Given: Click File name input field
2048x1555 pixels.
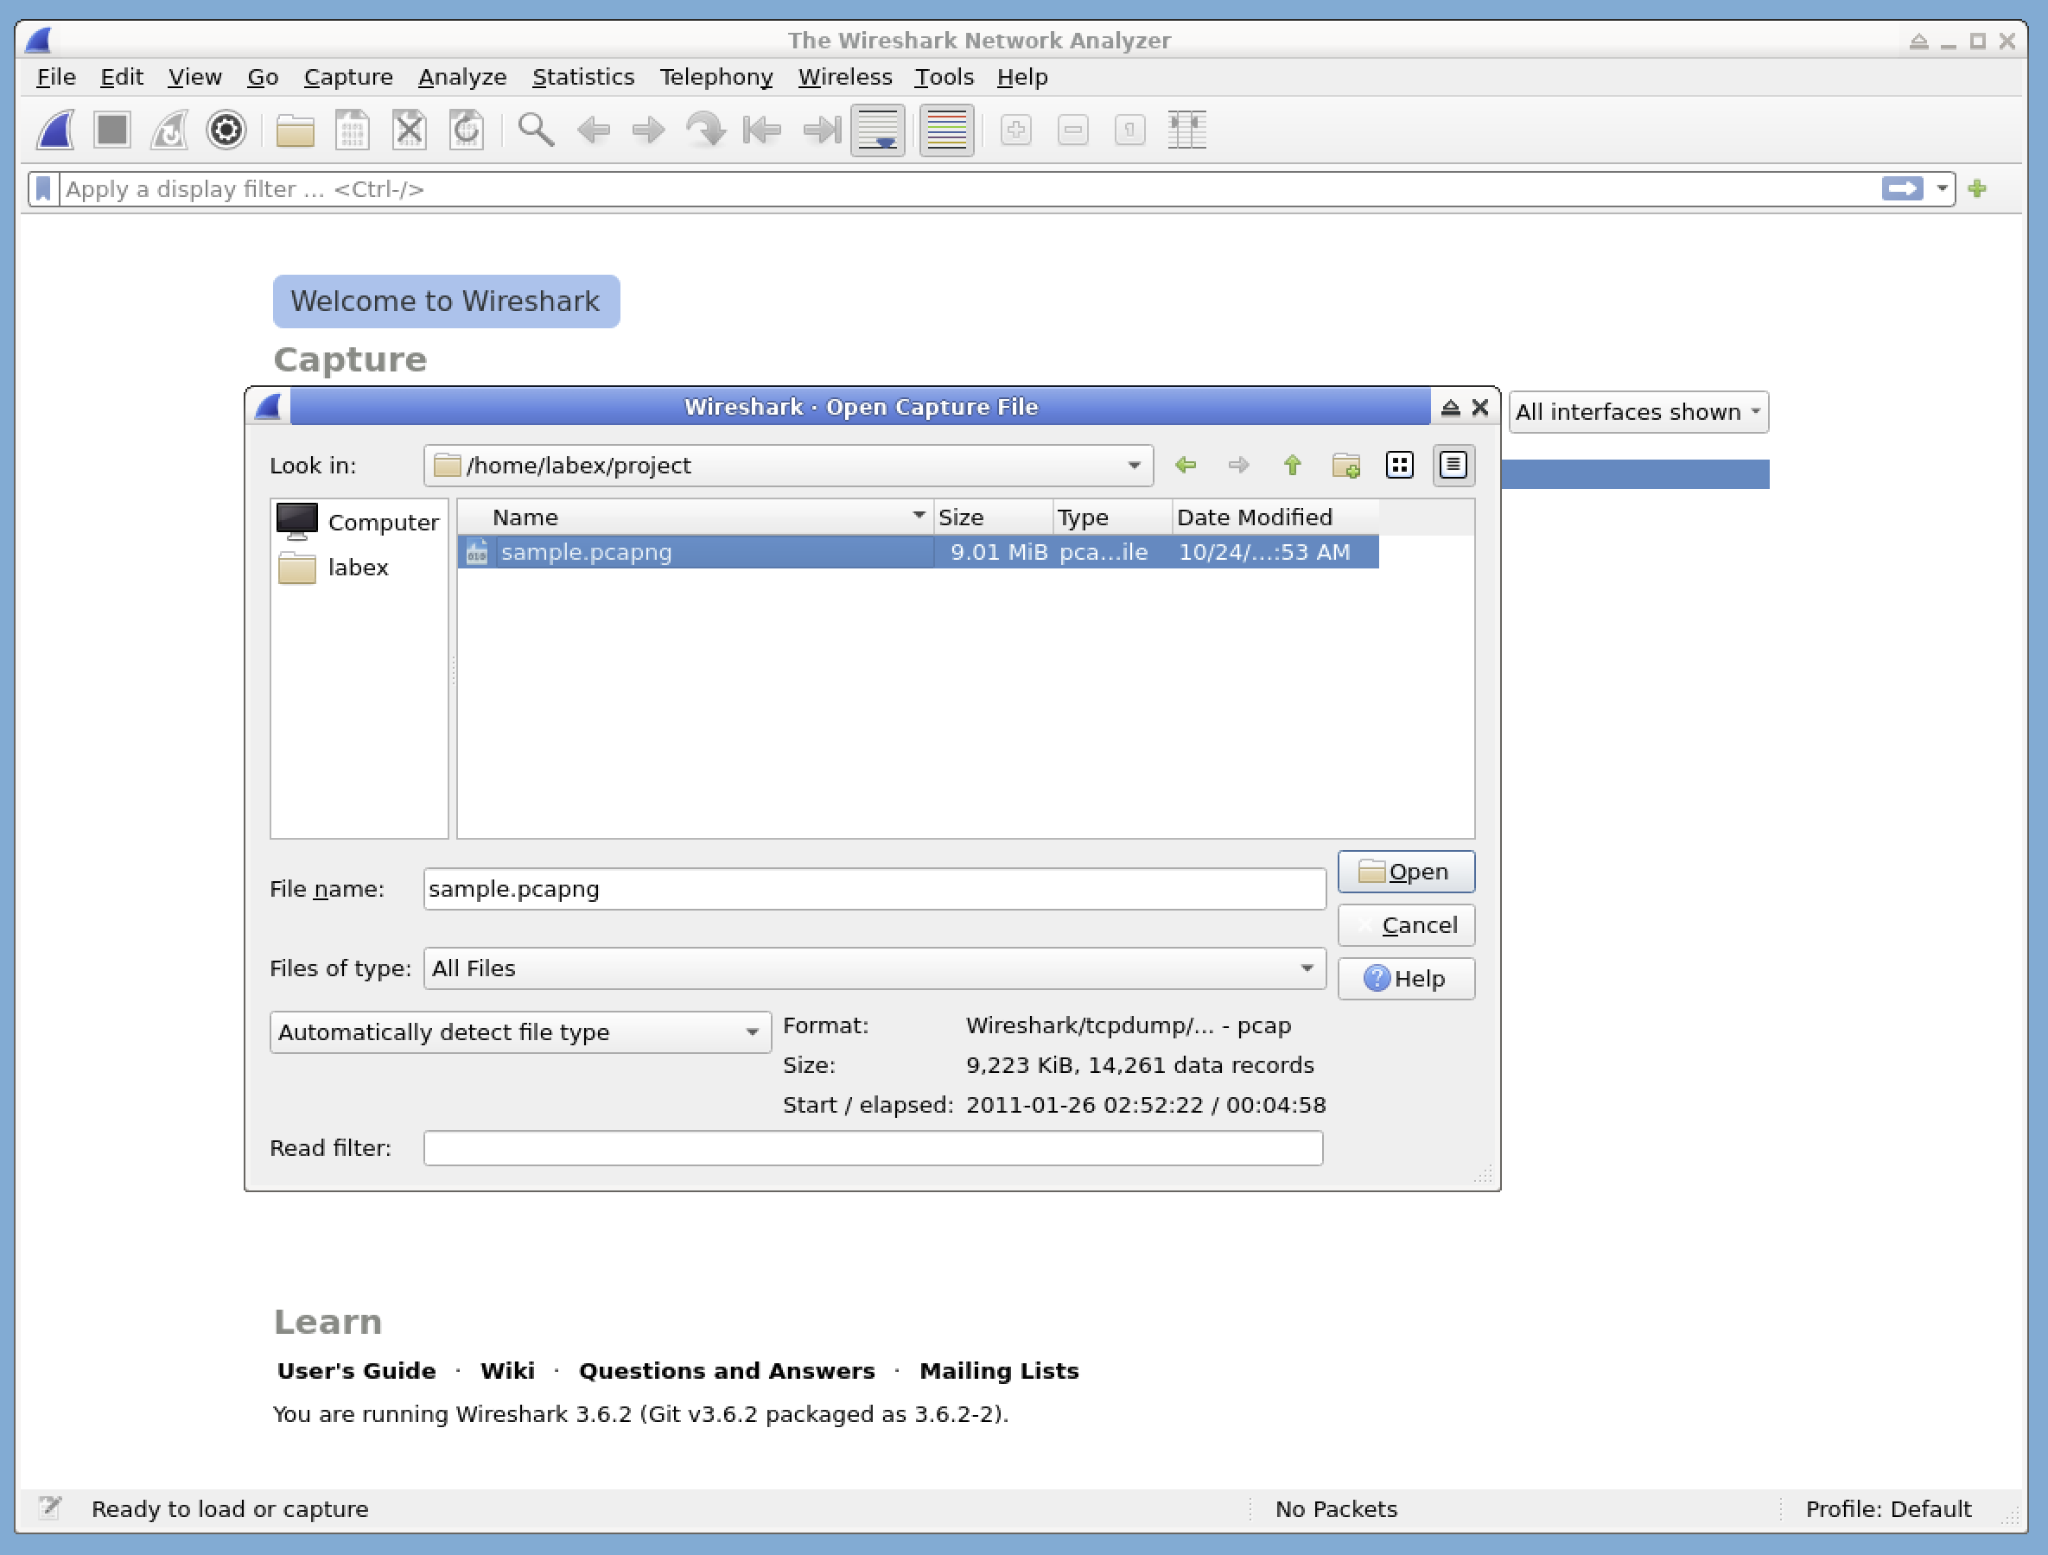Looking at the screenshot, I should pos(874,889).
